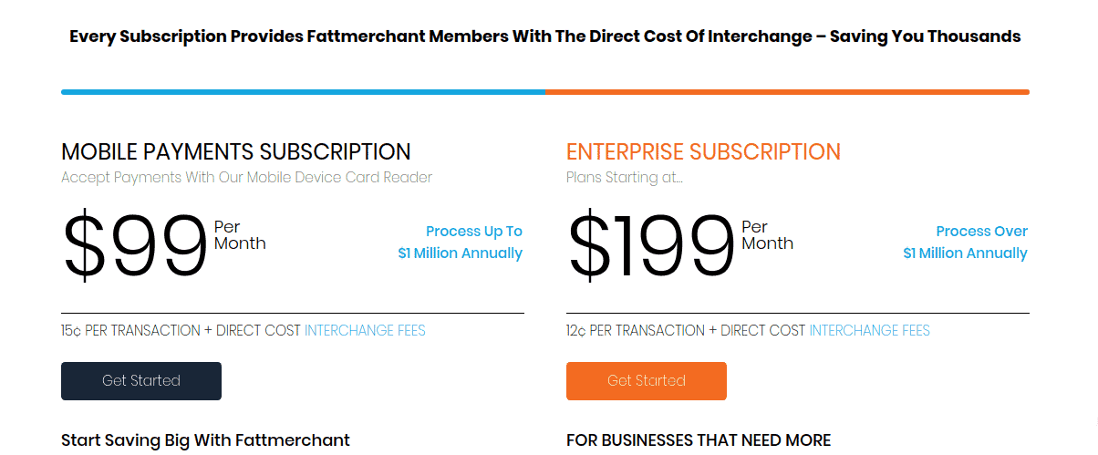Screen dimensions: 1098x455
Task: Click the Per Month label next to $99
Action: pos(240,235)
